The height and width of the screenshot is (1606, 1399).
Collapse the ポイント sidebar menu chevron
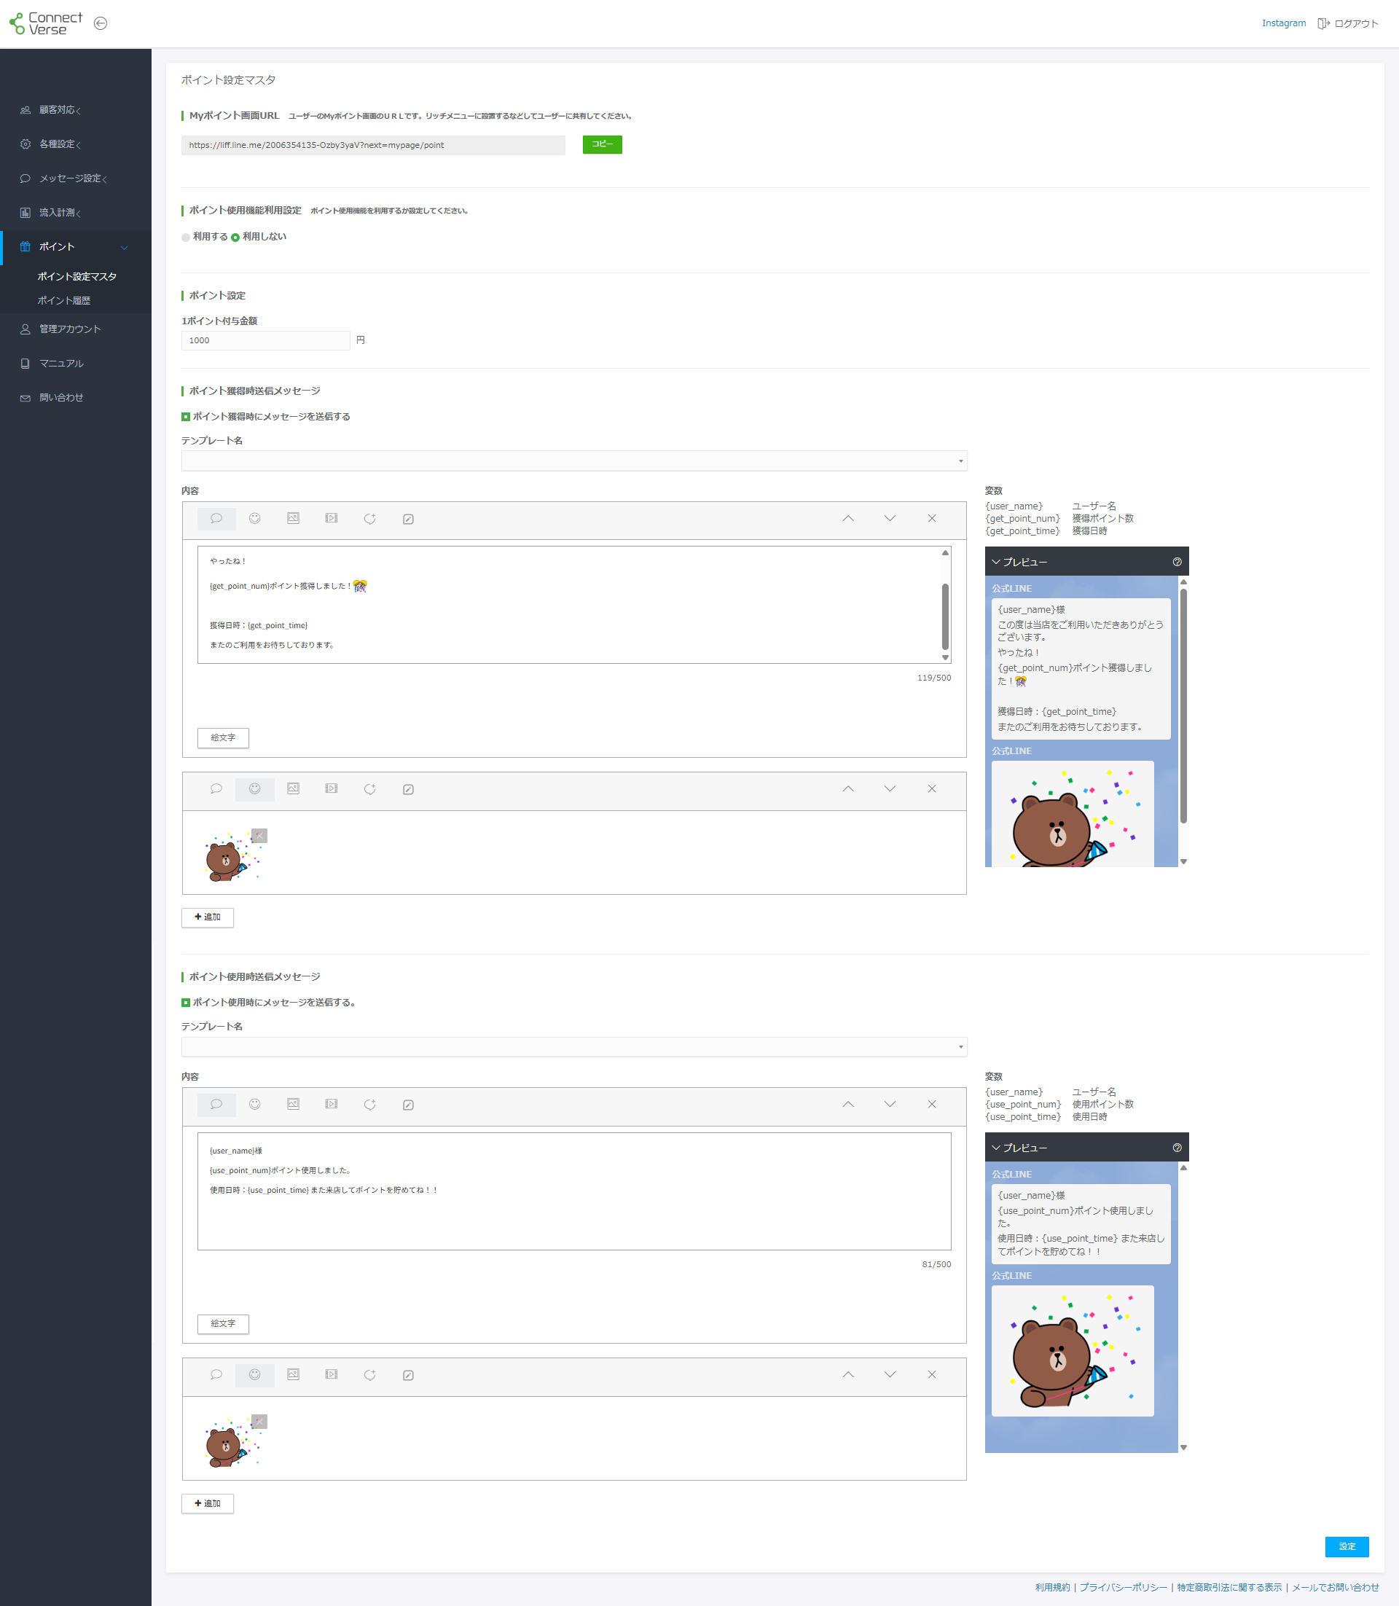click(x=124, y=248)
